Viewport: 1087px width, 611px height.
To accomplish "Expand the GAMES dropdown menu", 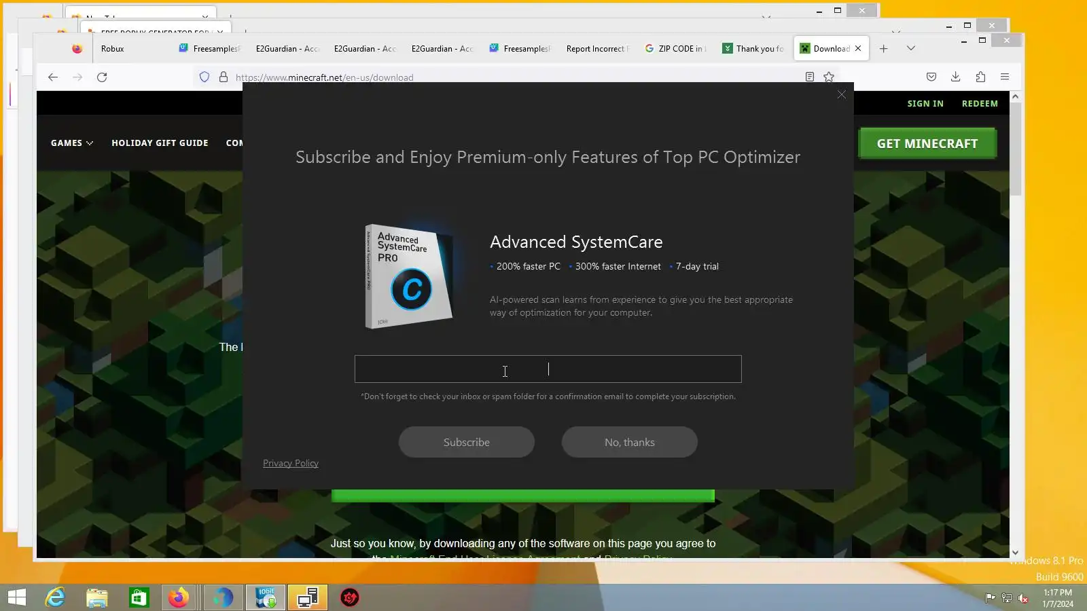I will (x=72, y=143).
